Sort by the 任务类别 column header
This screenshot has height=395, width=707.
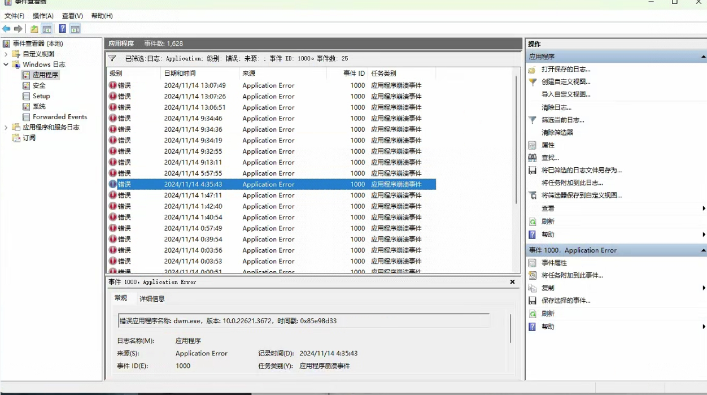click(x=402, y=73)
